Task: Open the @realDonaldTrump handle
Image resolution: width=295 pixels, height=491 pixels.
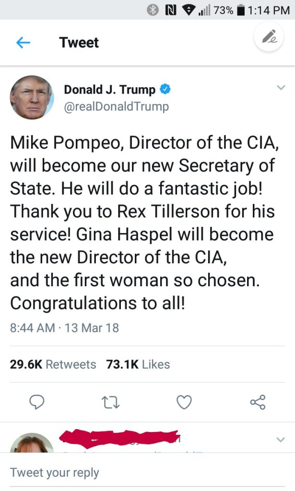Action: click(116, 106)
